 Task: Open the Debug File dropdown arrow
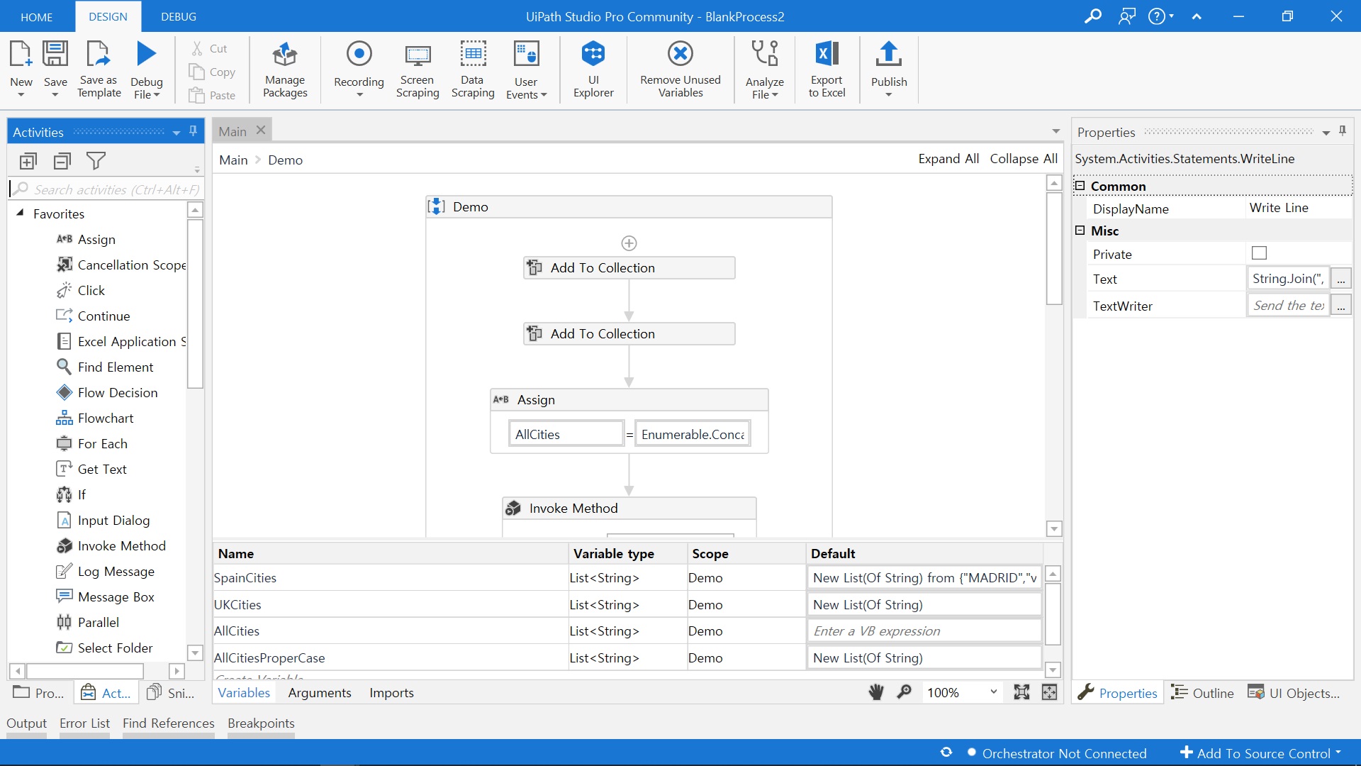(157, 95)
